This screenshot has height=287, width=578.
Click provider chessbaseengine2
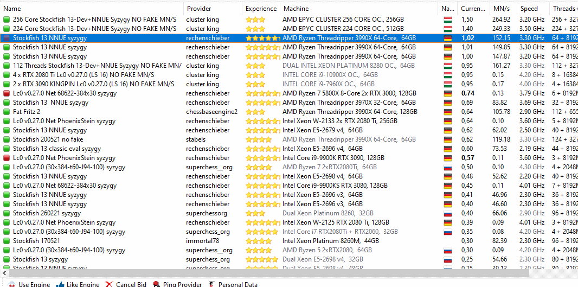(x=211, y=112)
